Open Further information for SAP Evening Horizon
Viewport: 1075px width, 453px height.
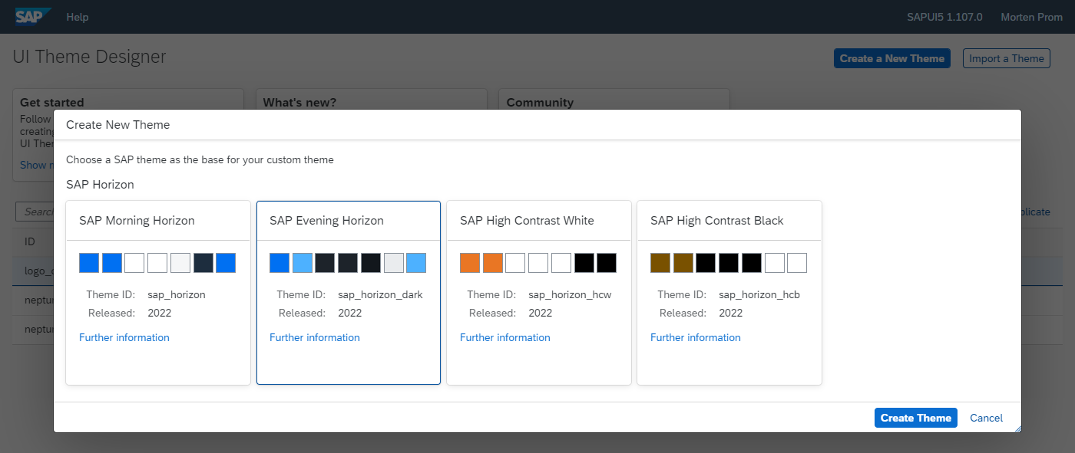tap(315, 337)
